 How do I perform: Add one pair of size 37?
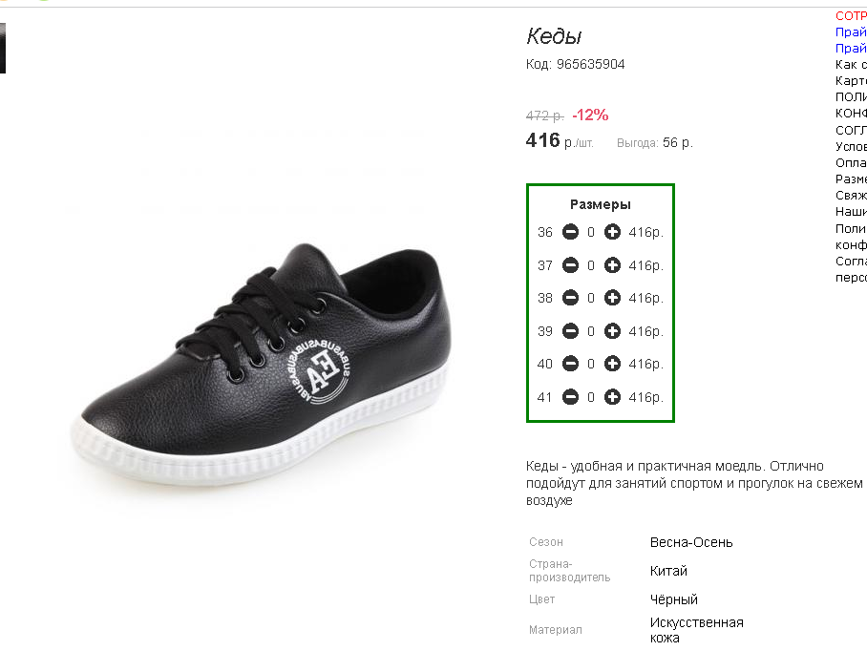click(x=612, y=265)
